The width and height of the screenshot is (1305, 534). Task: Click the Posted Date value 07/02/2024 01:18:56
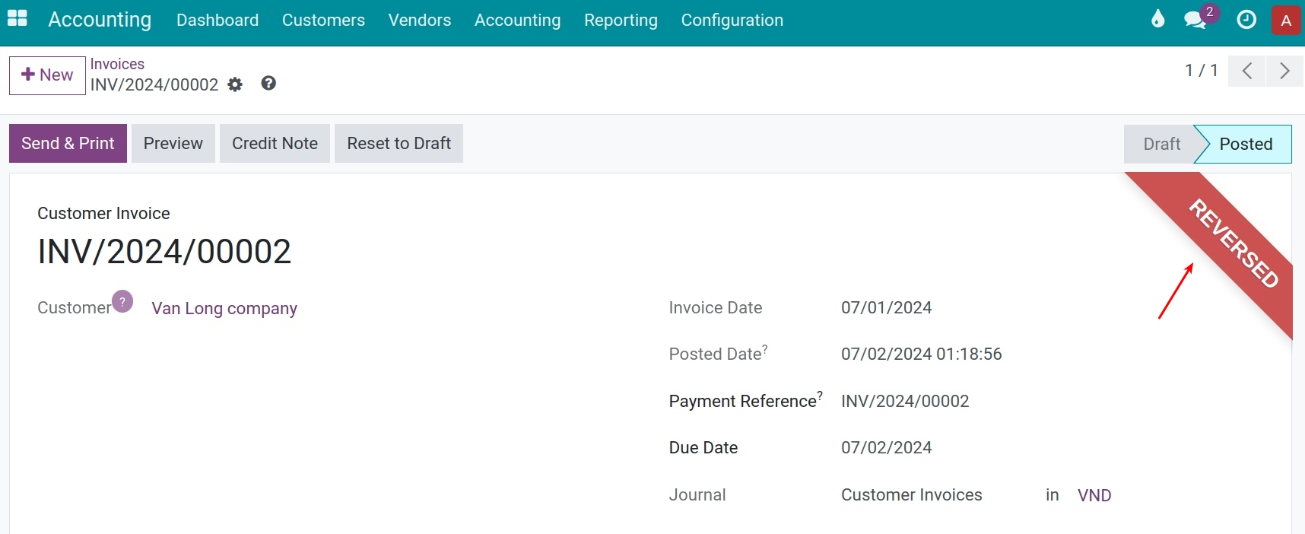[x=921, y=354]
